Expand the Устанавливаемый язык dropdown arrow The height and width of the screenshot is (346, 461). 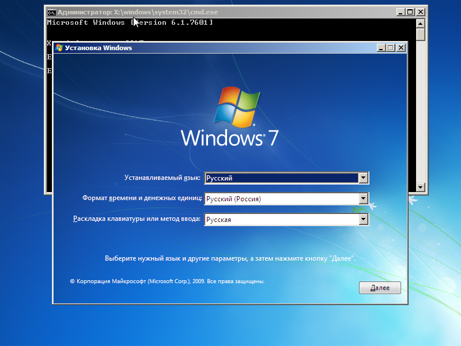[363, 178]
